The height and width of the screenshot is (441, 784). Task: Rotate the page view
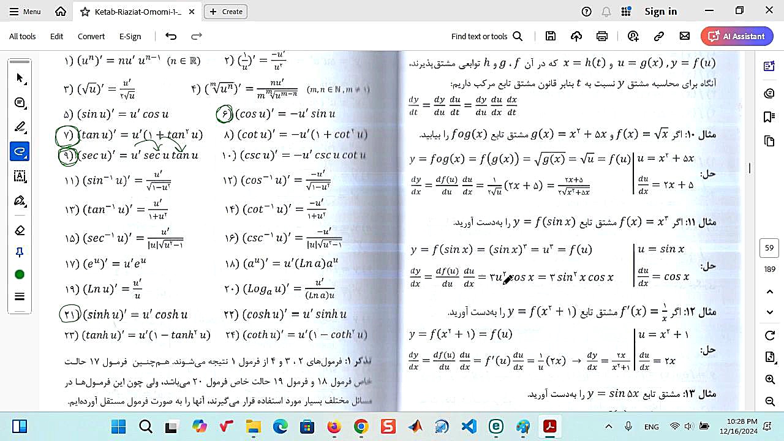coord(770,336)
